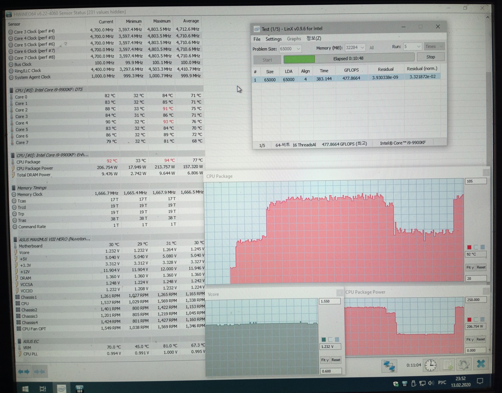Click the РУС language indicator
This screenshot has width=502, height=393.
tap(442, 382)
